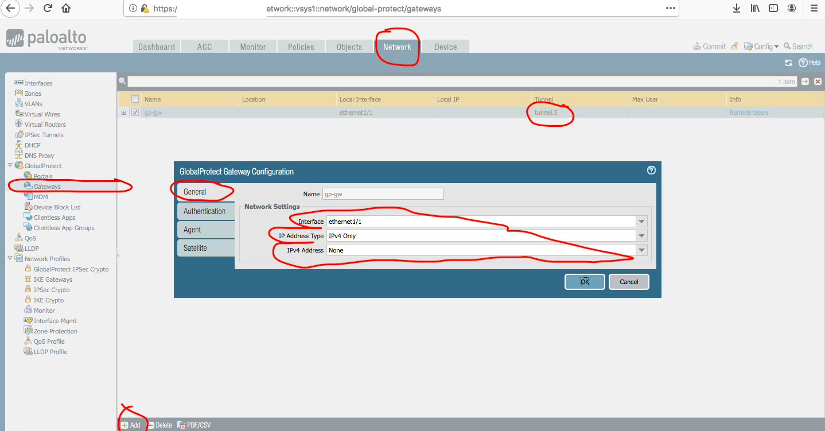
Task: Switch to the Authentication tab
Action: click(x=204, y=211)
